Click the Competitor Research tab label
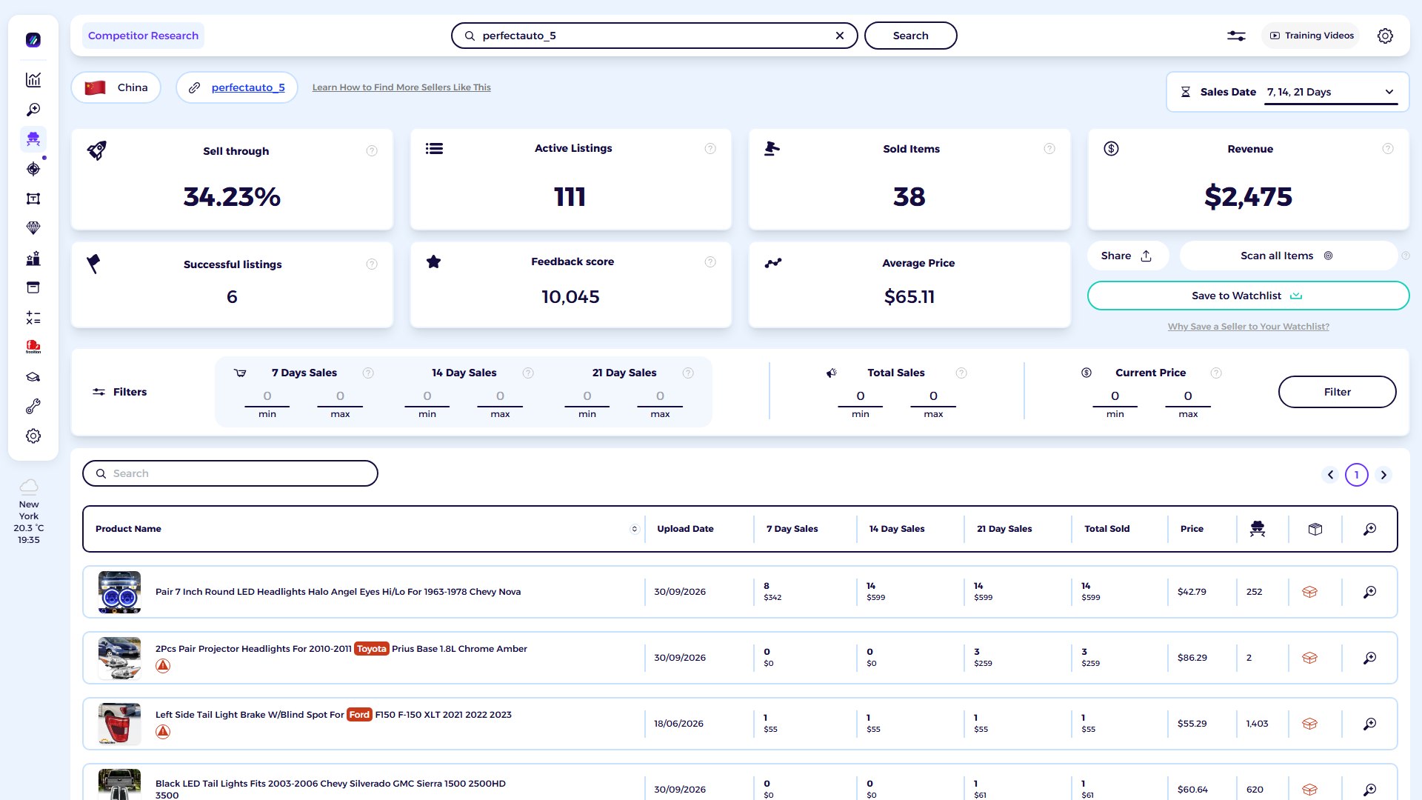The height and width of the screenshot is (800, 1422). point(143,36)
